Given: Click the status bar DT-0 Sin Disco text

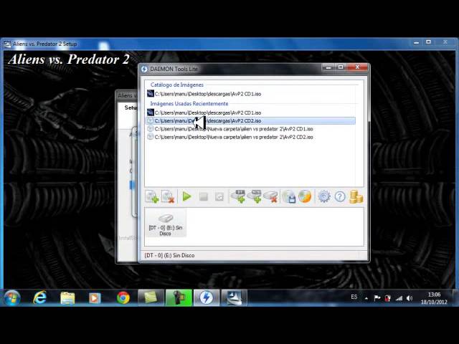Looking at the screenshot, I should pyautogui.click(x=169, y=255).
